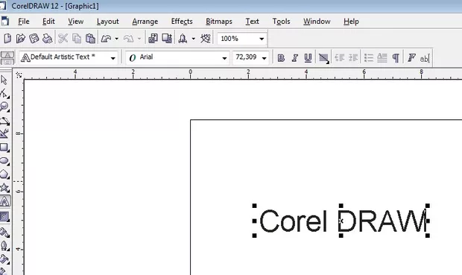Image resolution: width=462 pixels, height=275 pixels.
Task: Select the Text tool
Action: tap(4, 201)
